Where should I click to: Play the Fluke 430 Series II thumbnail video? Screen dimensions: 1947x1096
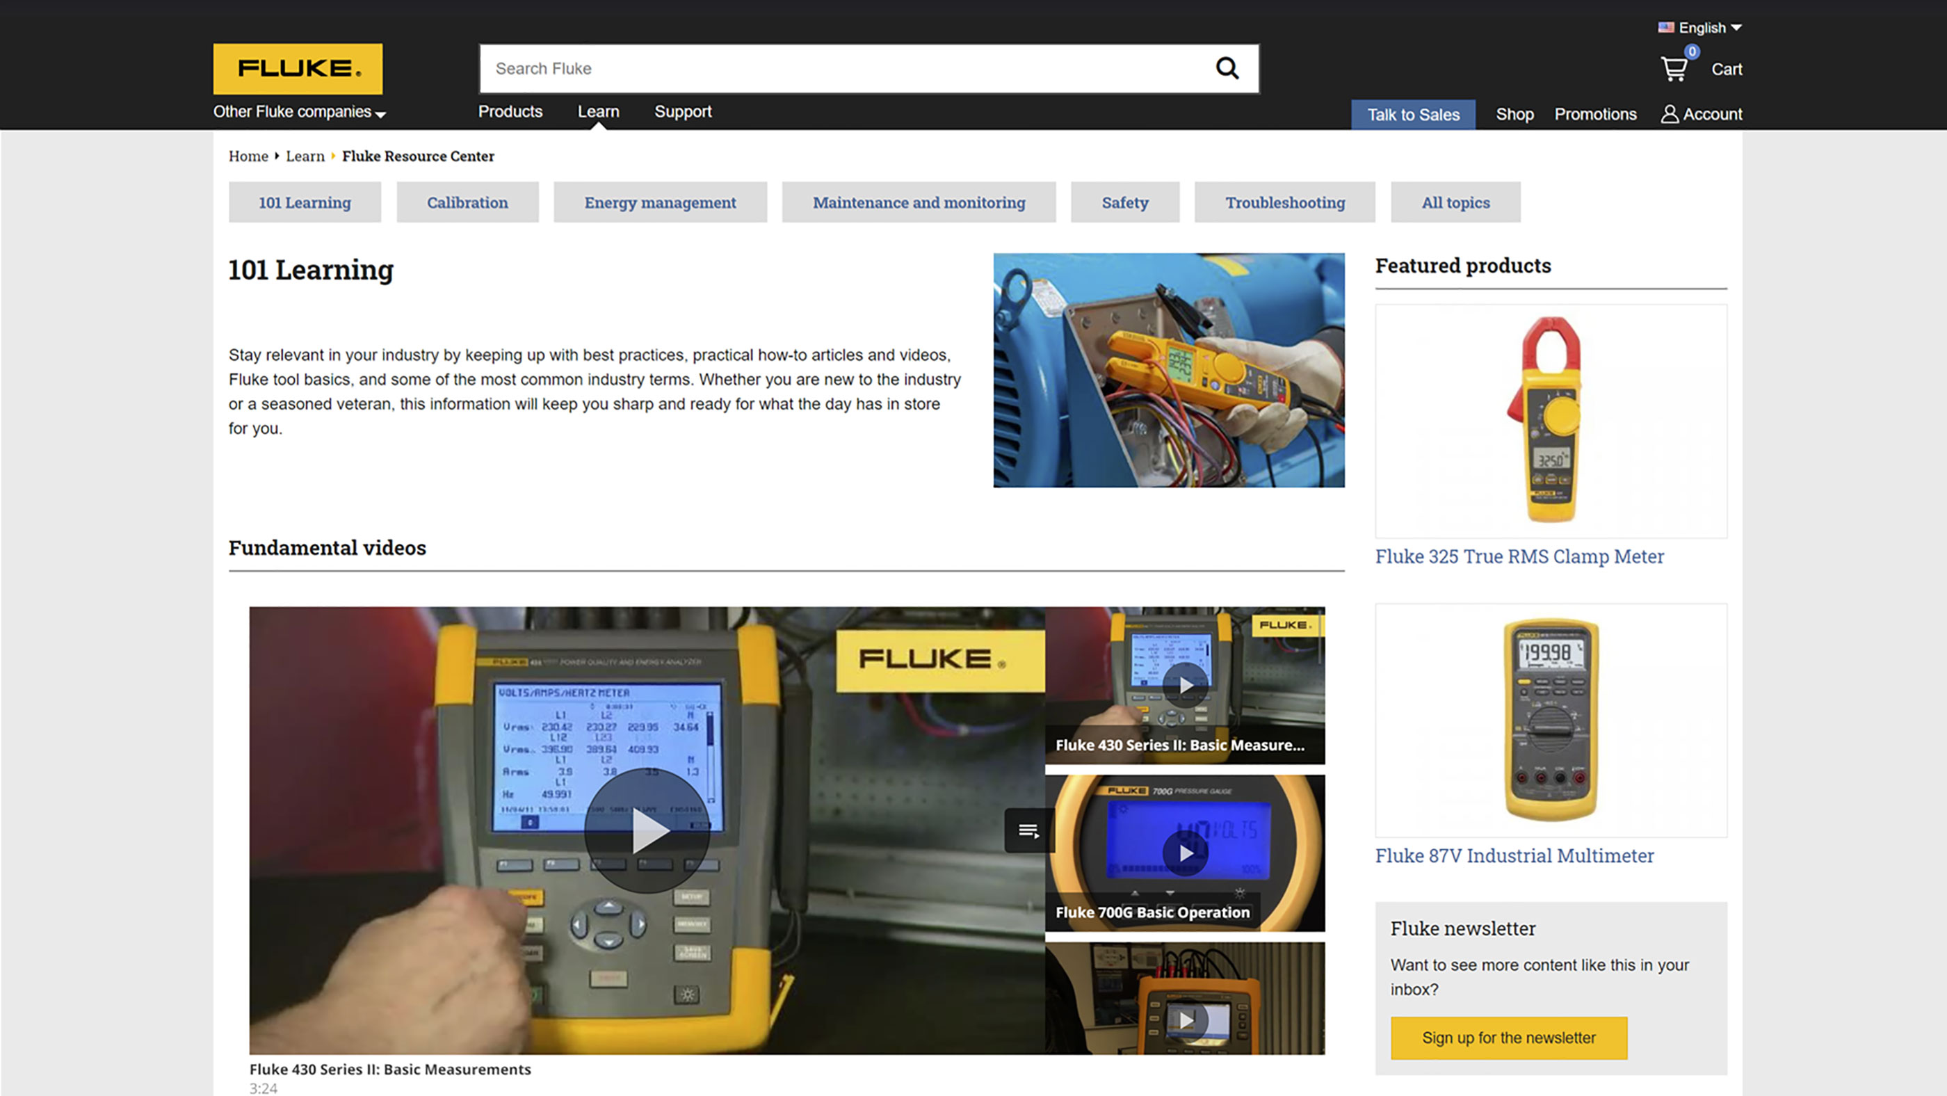(x=1184, y=685)
